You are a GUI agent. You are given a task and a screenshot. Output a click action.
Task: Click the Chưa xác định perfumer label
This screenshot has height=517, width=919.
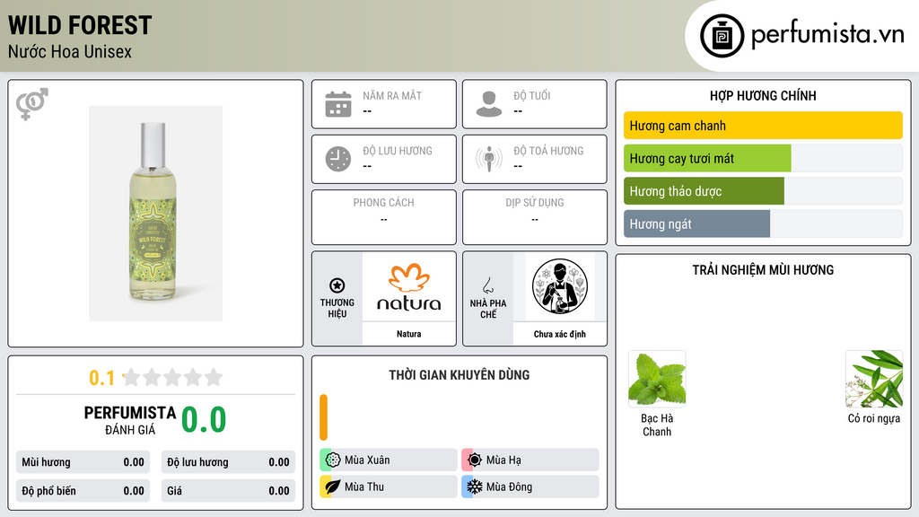(x=560, y=334)
